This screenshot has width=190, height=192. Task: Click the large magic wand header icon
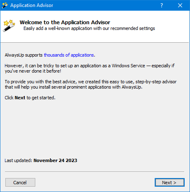click(9, 26)
